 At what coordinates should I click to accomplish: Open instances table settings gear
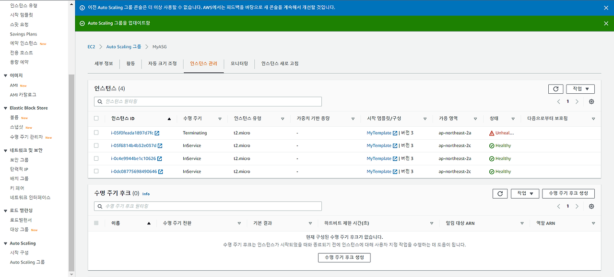tap(591, 101)
